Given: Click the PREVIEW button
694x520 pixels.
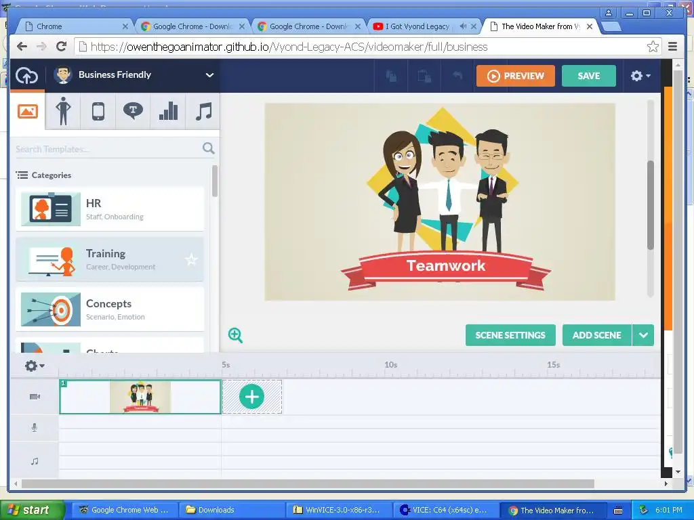Looking at the screenshot, I should (x=516, y=76).
